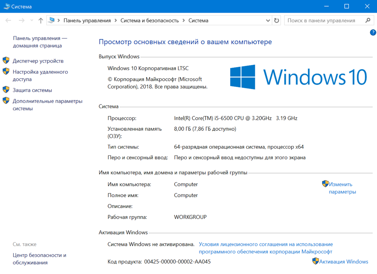
Task: Click Изменить параметры link
Action: 342,188
